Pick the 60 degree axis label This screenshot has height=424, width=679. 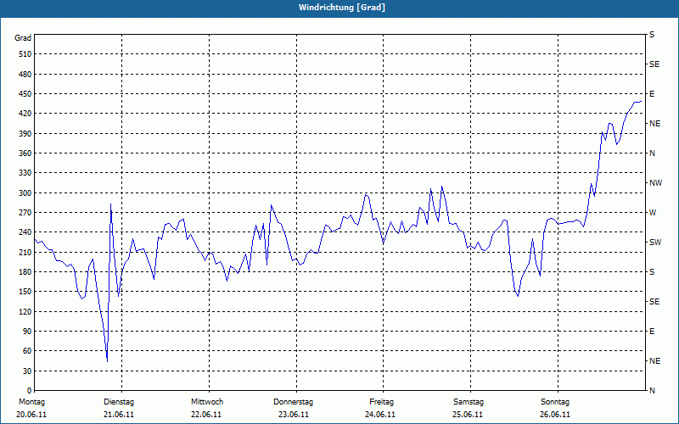pos(27,351)
